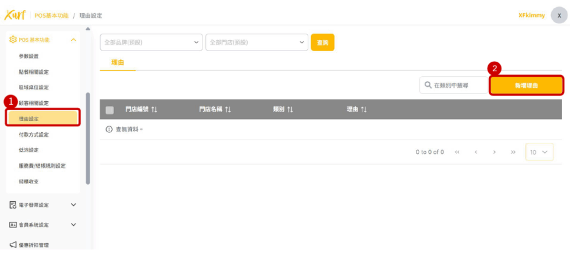Open the rows-per-page dropdown showing 10

[539, 152]
